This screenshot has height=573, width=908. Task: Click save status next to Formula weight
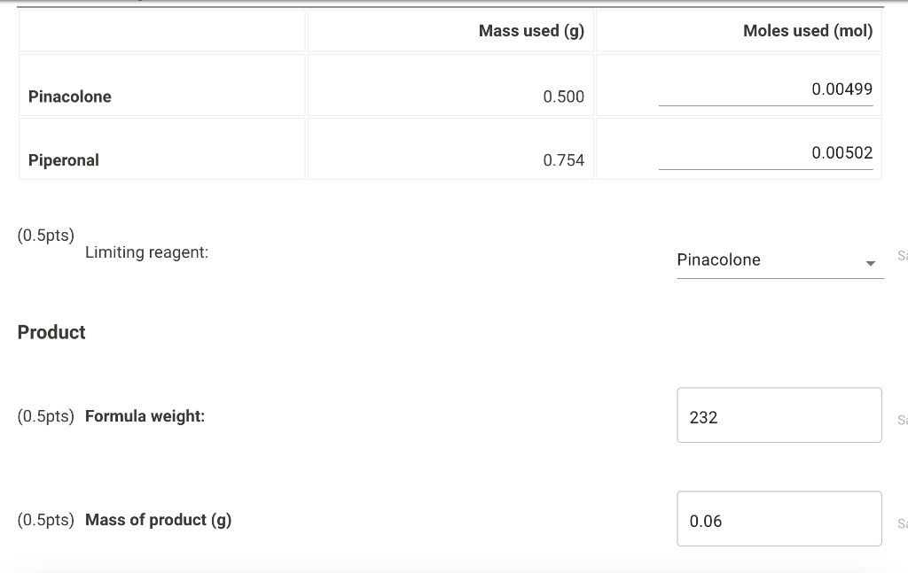[902, 420]
